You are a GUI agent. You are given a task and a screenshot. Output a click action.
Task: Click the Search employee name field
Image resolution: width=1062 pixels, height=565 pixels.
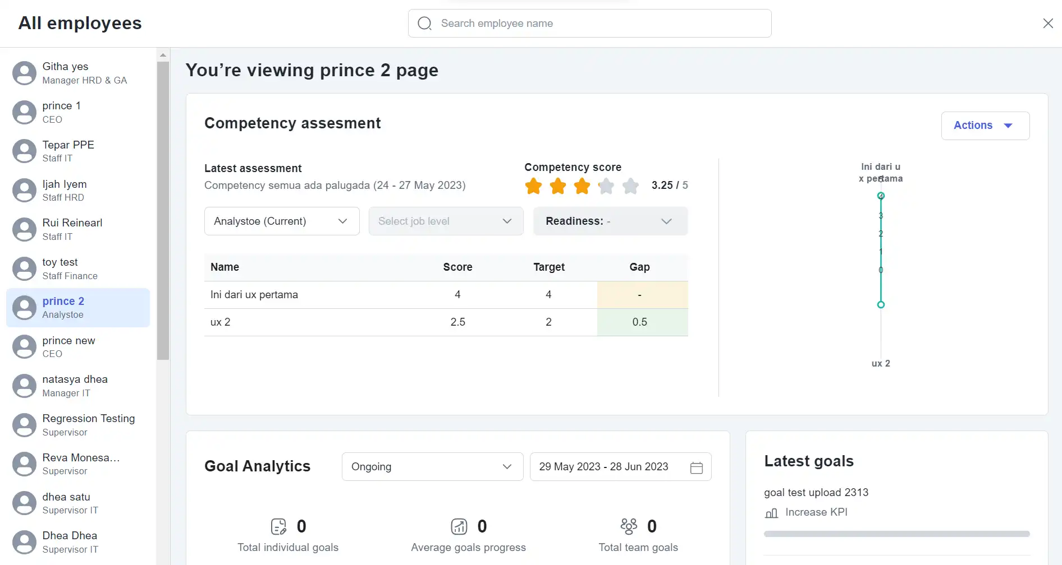point(589,24)
